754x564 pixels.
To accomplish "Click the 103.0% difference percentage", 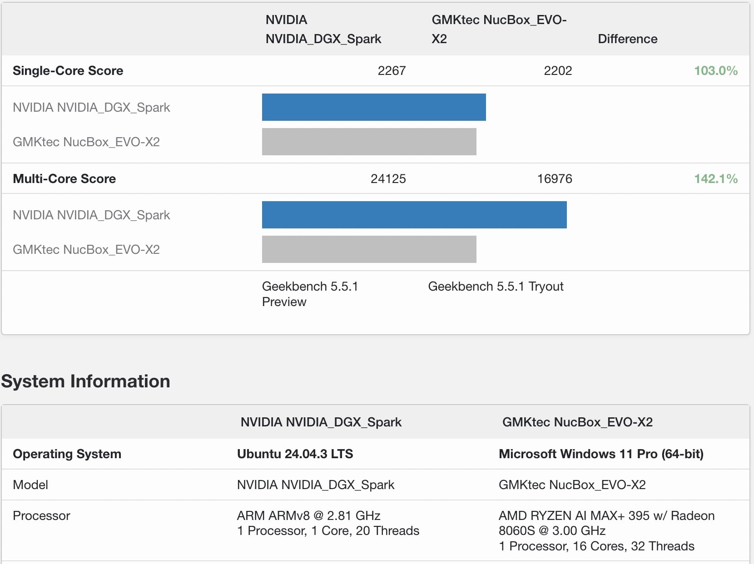I will (x=716, y=71).
